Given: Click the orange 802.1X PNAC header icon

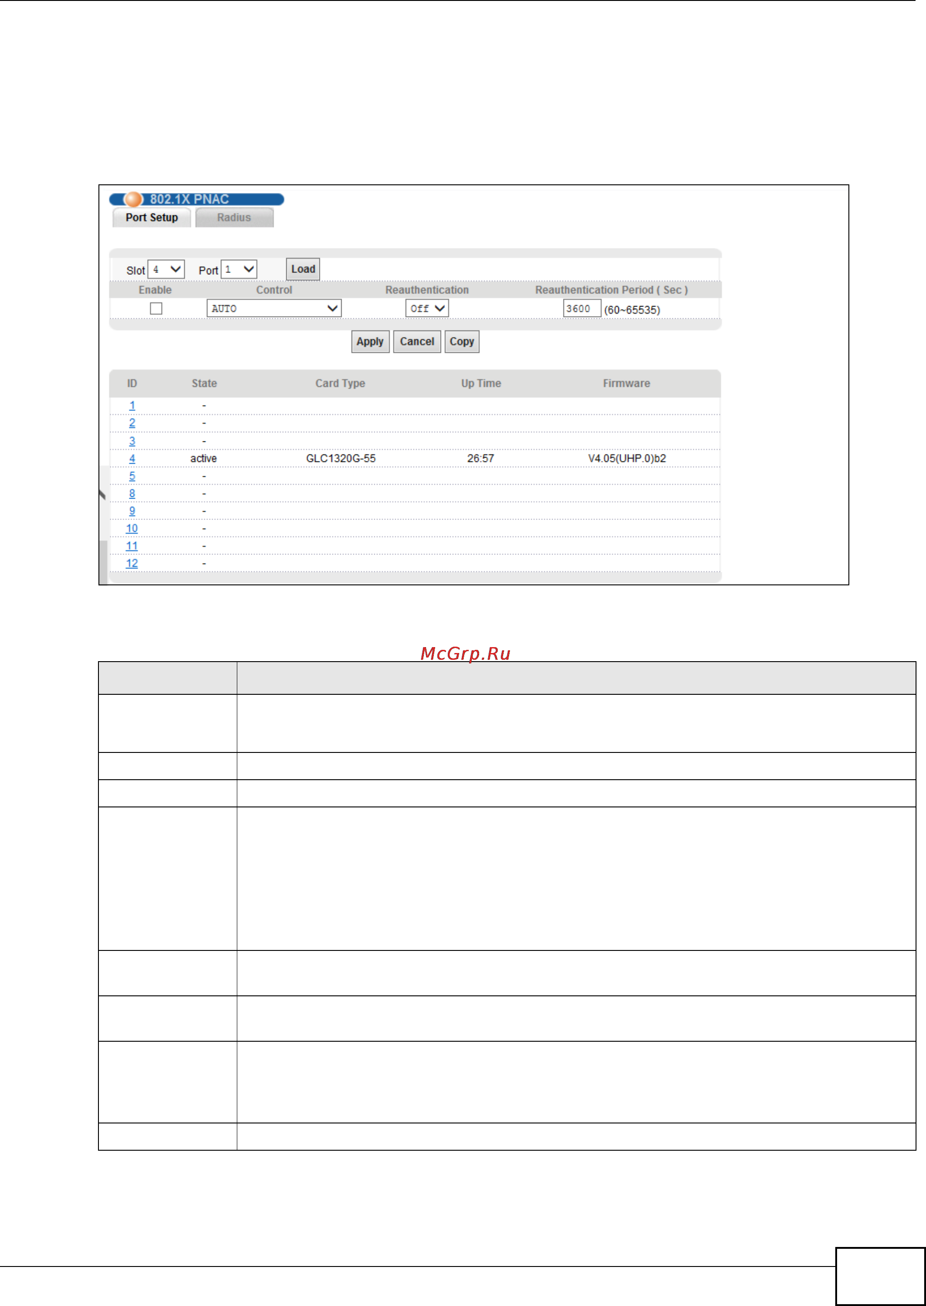Looking at the screenshot, I should click(x=133, y=199).
